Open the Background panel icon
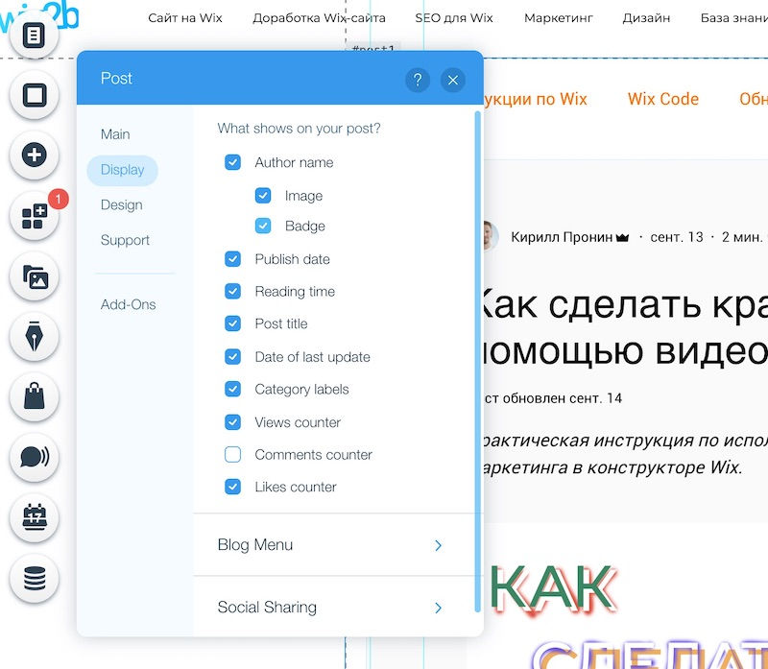768x669 pixels. (x=35, y=95)
